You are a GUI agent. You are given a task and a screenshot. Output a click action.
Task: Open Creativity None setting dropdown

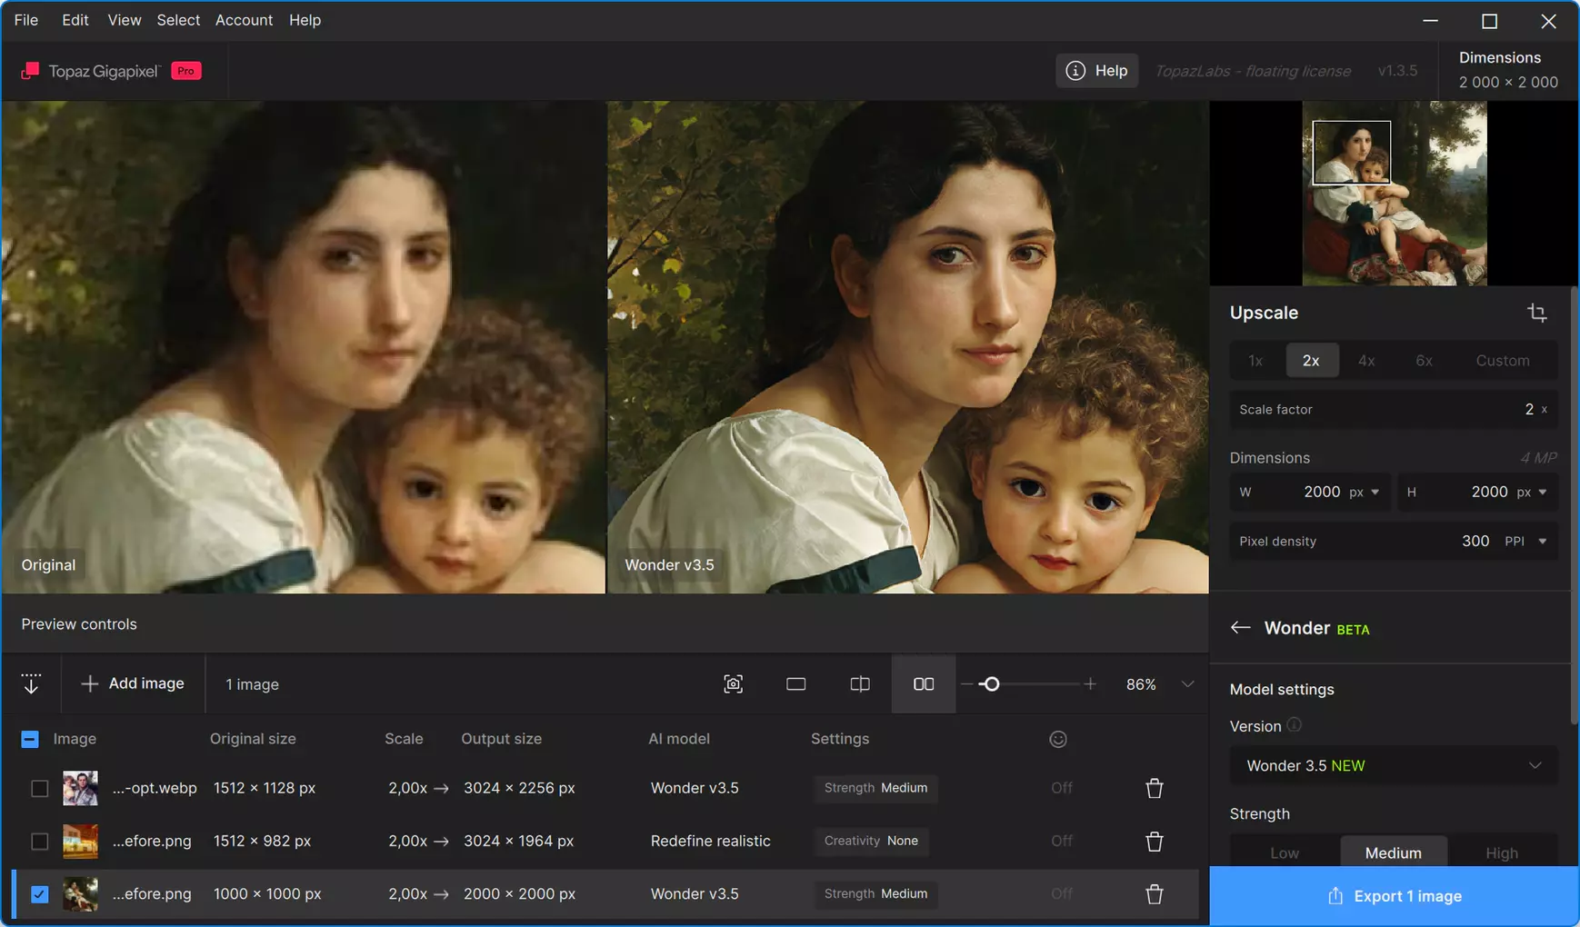[871, 841]
